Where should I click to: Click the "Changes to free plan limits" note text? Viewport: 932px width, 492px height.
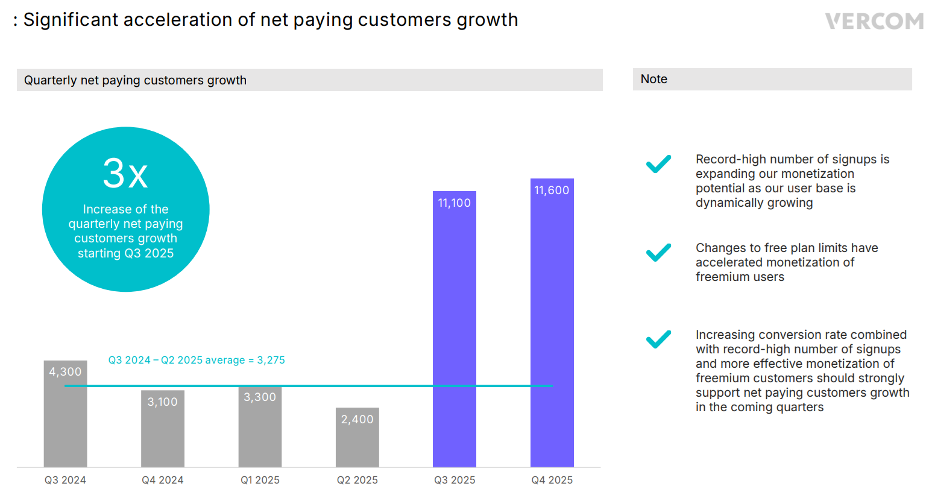click(786, 262)
